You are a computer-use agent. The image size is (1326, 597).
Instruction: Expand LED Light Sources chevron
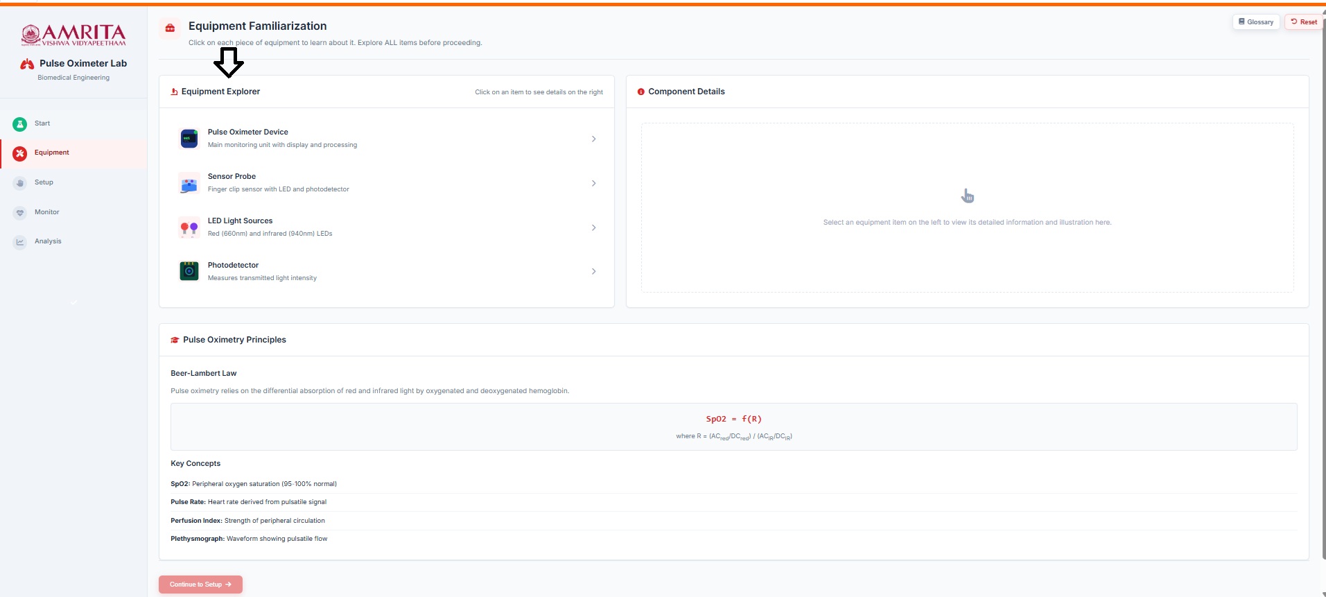click(x=593, y=227)
